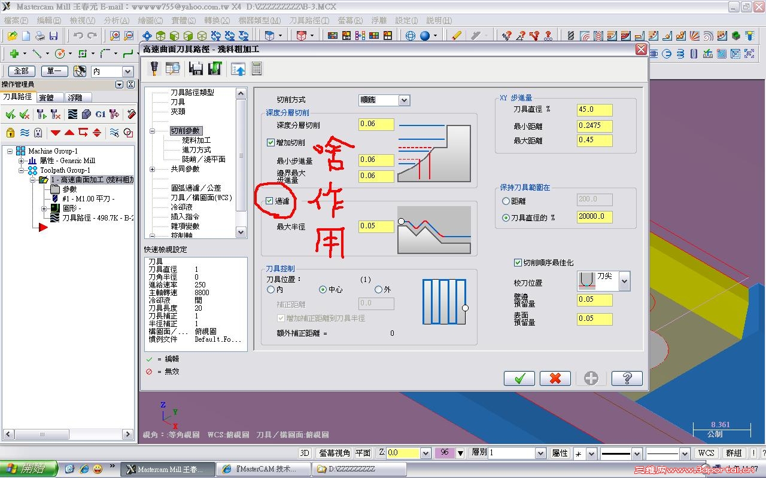Click the drill toolpath icon in top toolbar
766x478 pixels.
click(x=571, y=36)
